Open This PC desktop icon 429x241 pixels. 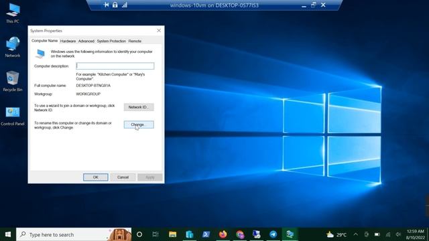(13, 13)
